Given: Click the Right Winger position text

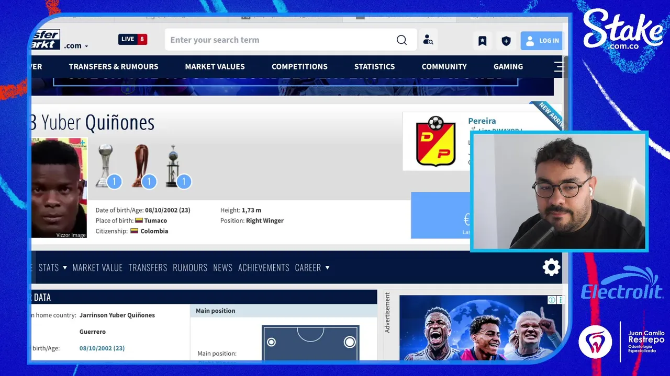Looking at the screenshot, I should pos(265,220).
